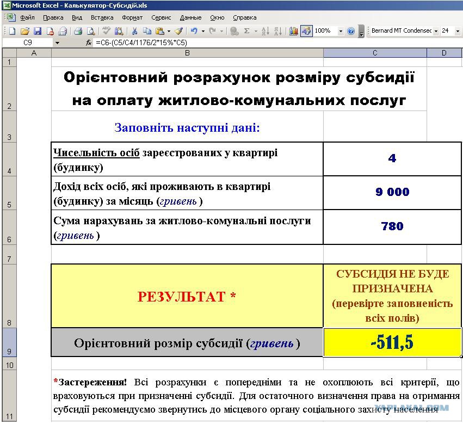Select column D header
Screen dimensions: 463x424
[444, 53]
